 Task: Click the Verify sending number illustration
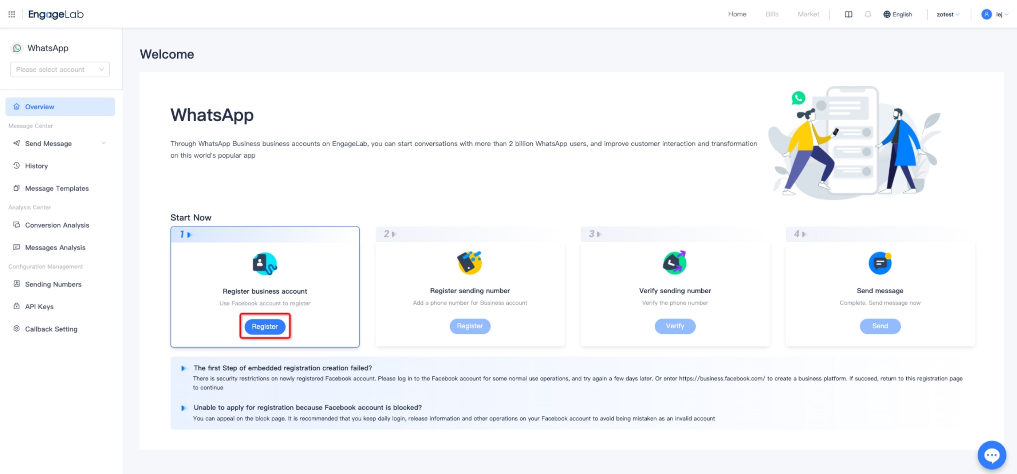coord(675,263)
